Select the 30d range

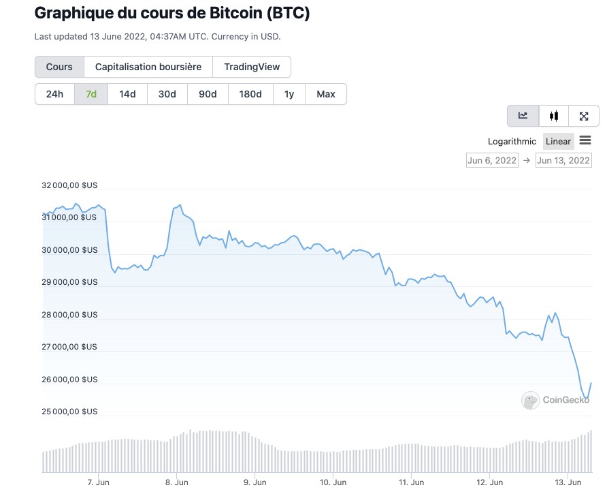(x=167, y=94)
